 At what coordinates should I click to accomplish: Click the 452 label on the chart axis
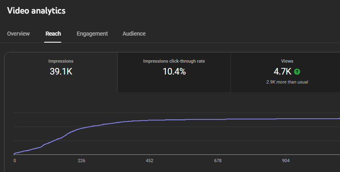150,161
